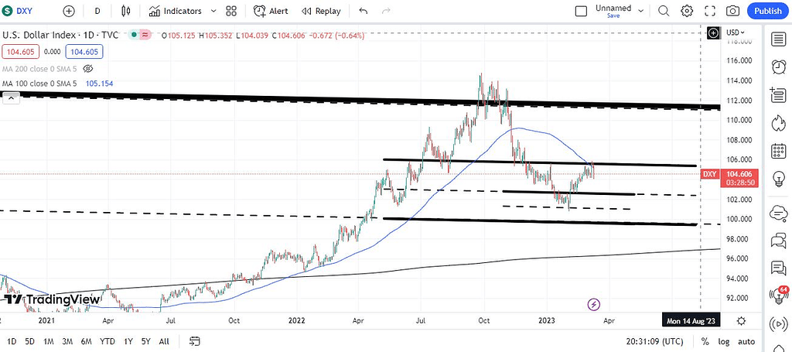Toggle percent scale on price axis
The height and width of the screenshot is (352, 792).
click(705, 341)
